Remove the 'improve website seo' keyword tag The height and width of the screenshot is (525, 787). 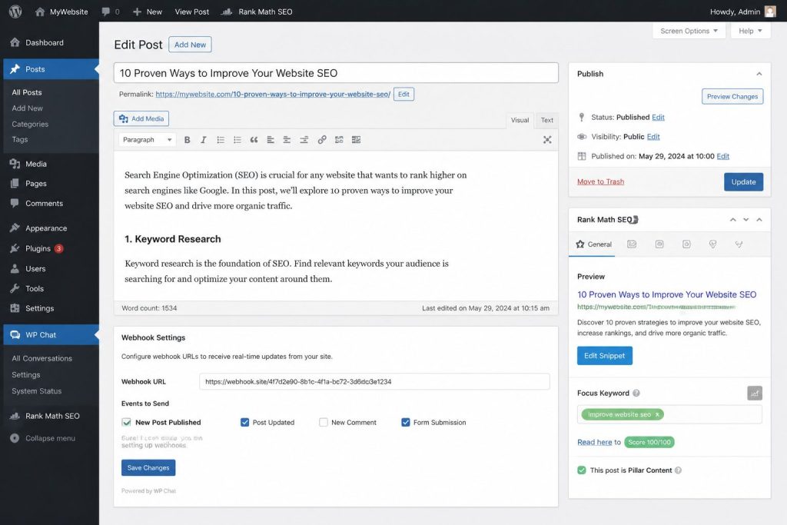pyautogui.click(x=658, y=414)
